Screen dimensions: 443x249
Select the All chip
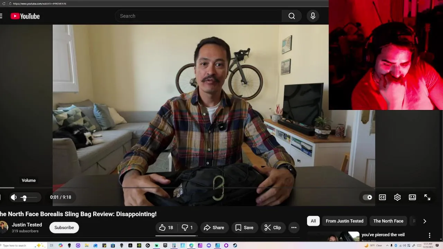point(313,221)
